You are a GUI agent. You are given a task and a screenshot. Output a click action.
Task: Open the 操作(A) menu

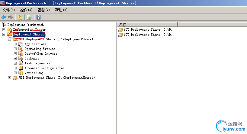pos(26,10)
